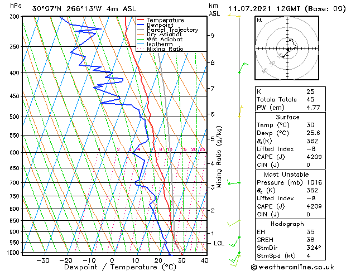Click the 'Isotherm' legend entry
Screen dimensions: 351x271
pos(160,44)
